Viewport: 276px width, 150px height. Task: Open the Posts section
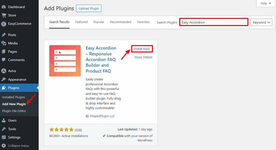(x=12, y=35)
